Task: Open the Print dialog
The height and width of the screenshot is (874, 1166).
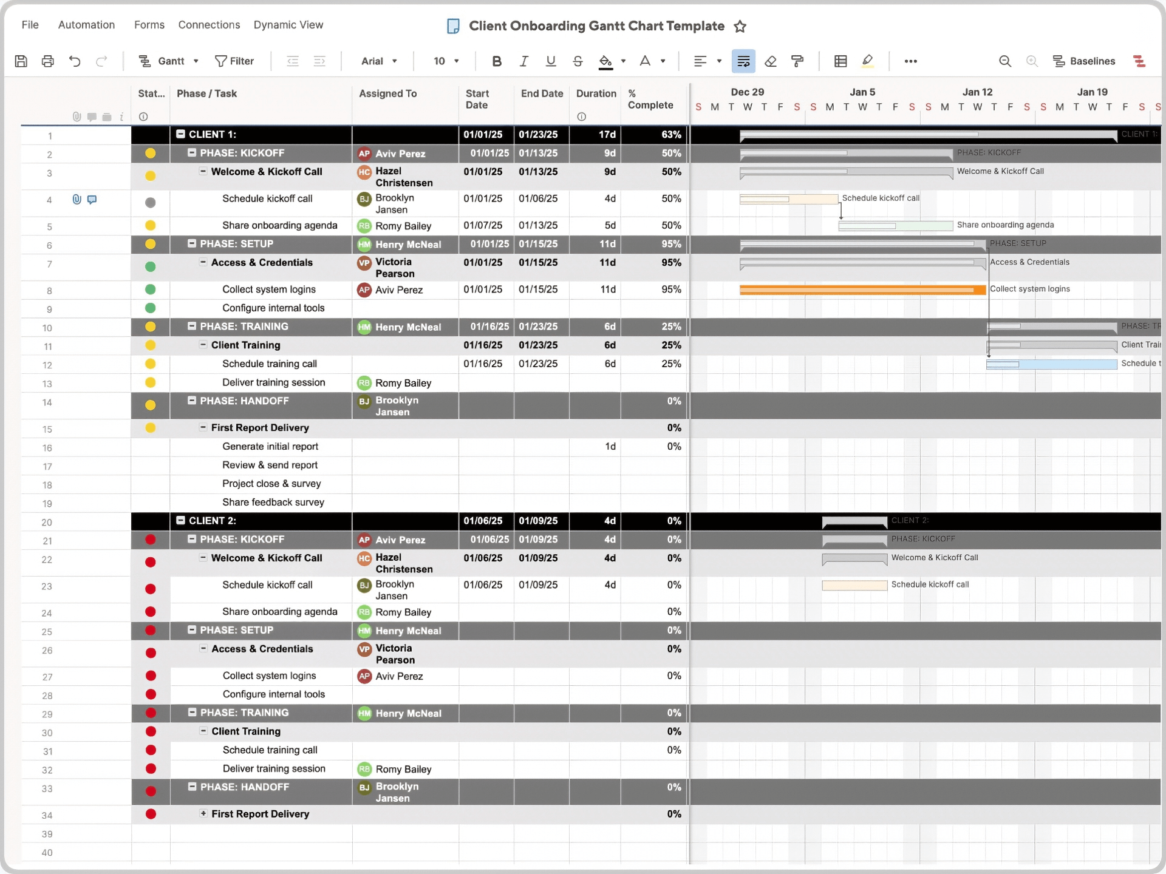Action: pyautogui.click(x=47, y=61)
